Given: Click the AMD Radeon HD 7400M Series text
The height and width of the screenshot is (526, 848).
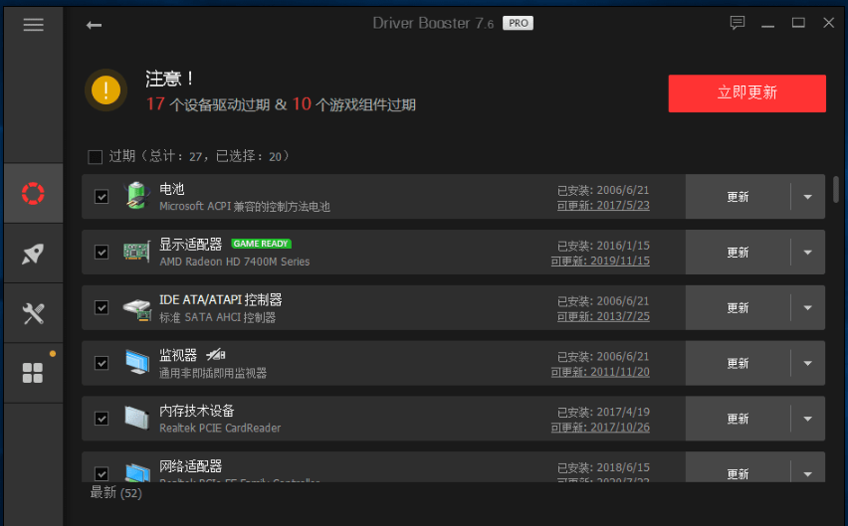Looking at the screenshot, I should (234, 262).
